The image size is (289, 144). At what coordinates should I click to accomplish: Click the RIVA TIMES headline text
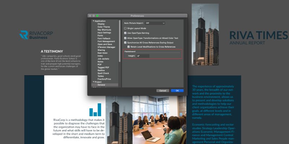pyautogui.click(x=259, y=35)
